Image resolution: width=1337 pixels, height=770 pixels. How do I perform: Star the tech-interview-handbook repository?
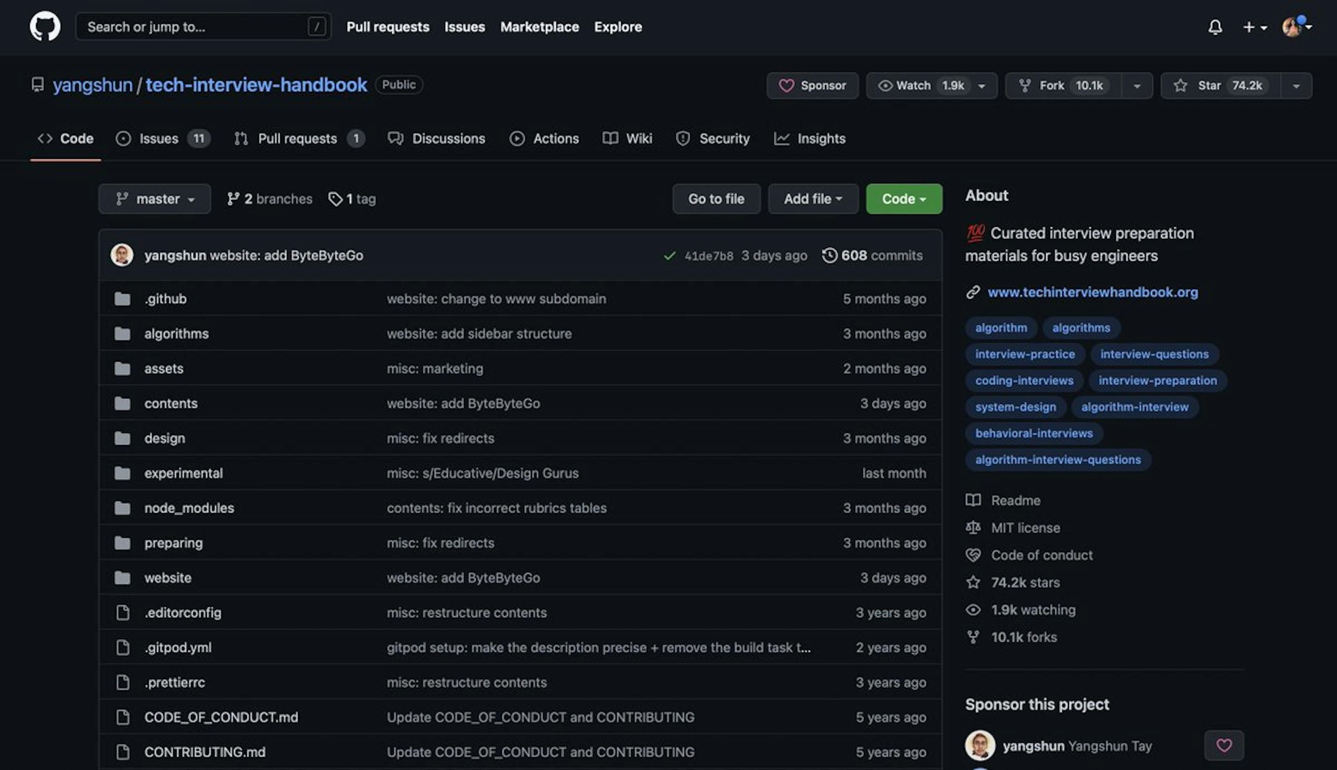(1220, 85)
